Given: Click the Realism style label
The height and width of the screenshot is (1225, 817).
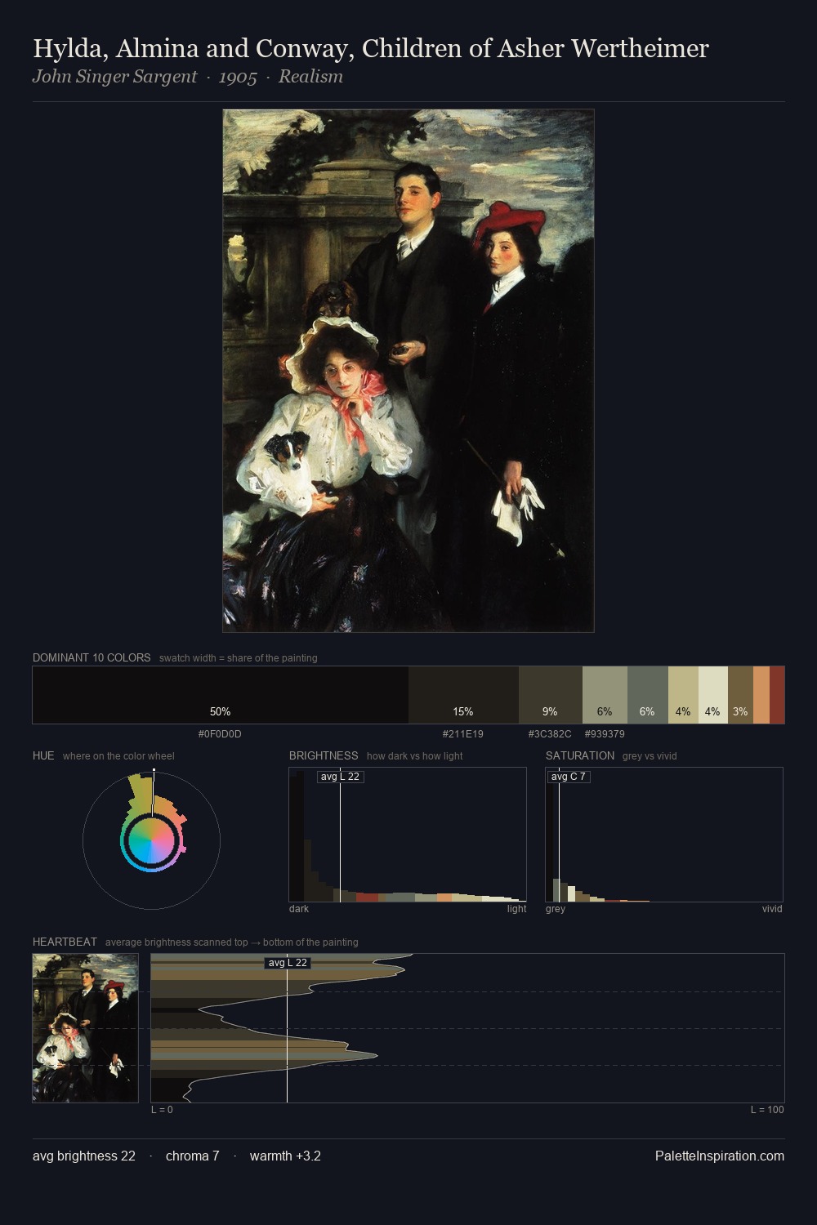Looking at the screenshot, I should 310,77.
